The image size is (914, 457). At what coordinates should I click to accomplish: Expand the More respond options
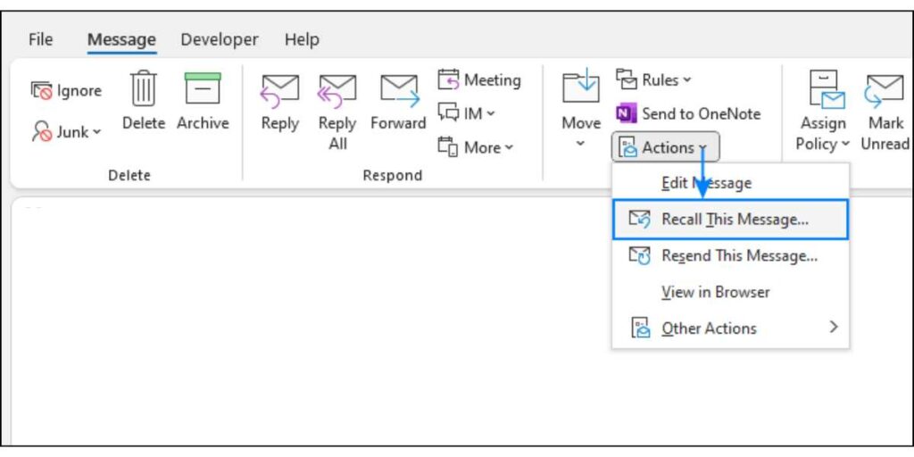(476, 147)
